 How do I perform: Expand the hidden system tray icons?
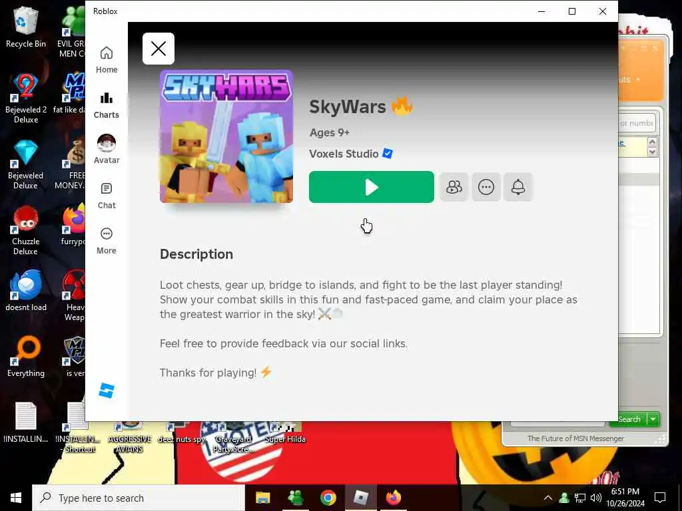point(548,498)
